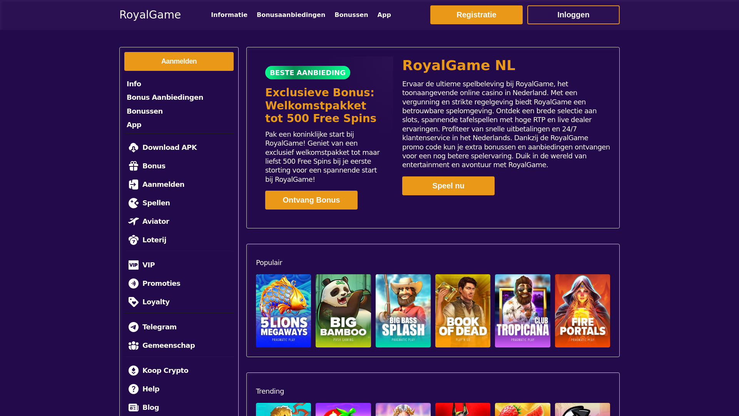This screenshot has height=416, width=739.
Task: Click the Koop Crypto label
Action: click(165, 371)
